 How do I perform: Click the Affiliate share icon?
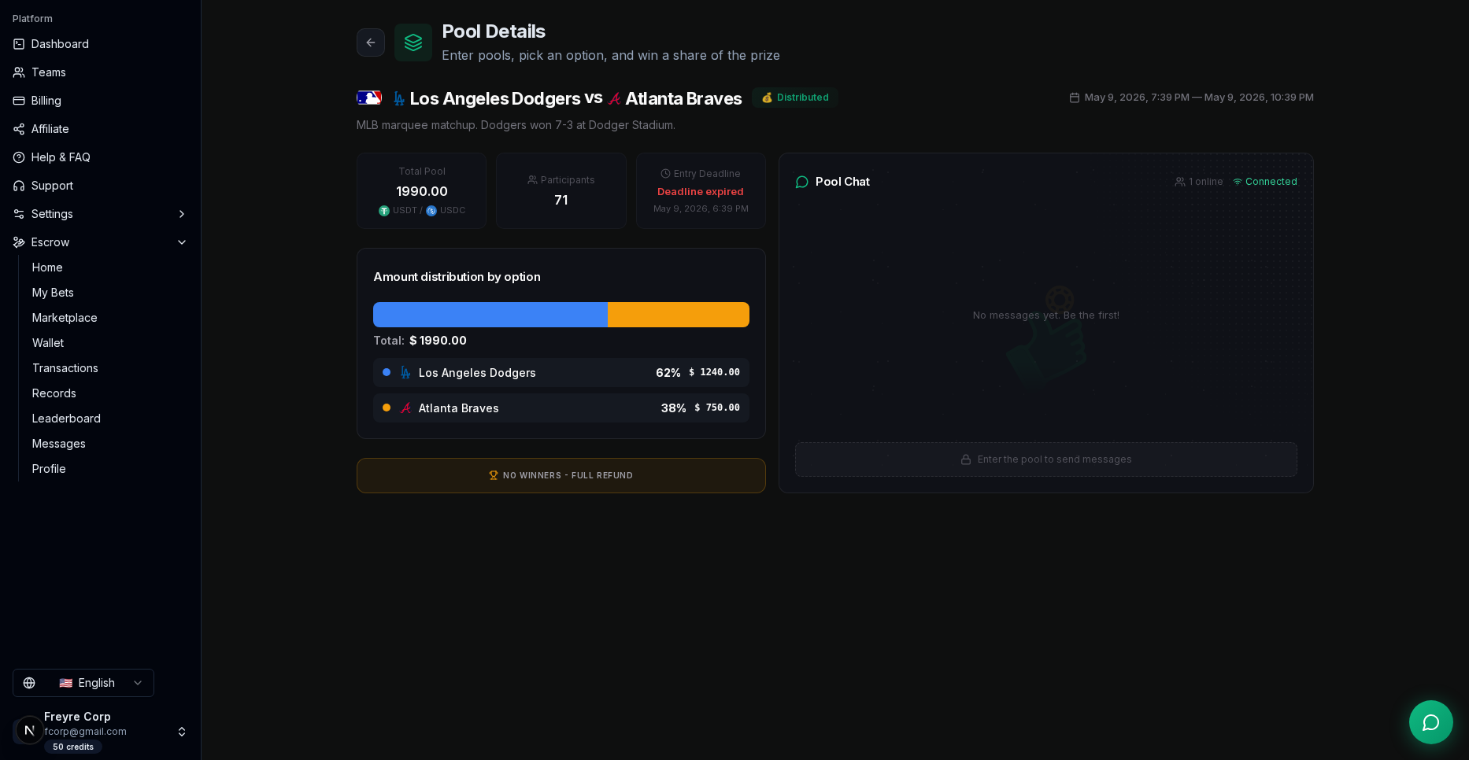19,129
